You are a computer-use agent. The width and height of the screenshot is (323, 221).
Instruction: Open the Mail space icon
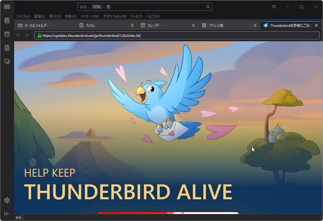coord(7,7)
